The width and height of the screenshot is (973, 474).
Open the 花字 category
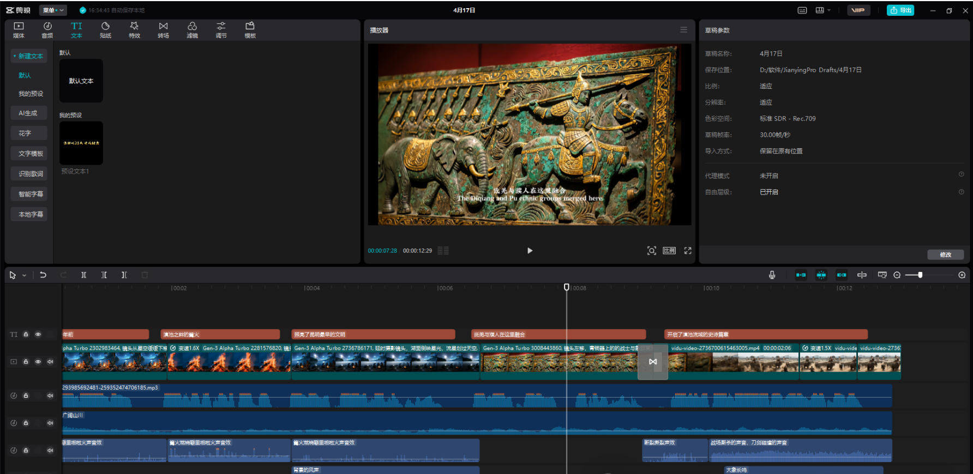[29, 133]
